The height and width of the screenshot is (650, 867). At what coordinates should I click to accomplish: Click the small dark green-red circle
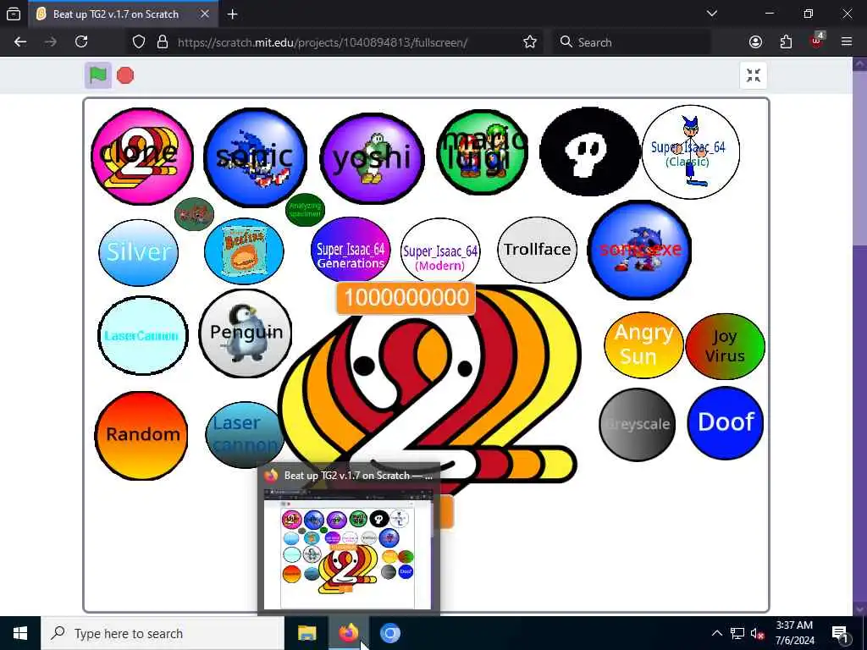[x=194, y=214]
